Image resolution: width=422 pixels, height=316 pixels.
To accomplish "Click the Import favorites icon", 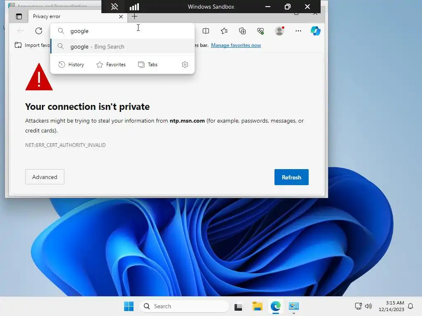I will pos(18,45).
